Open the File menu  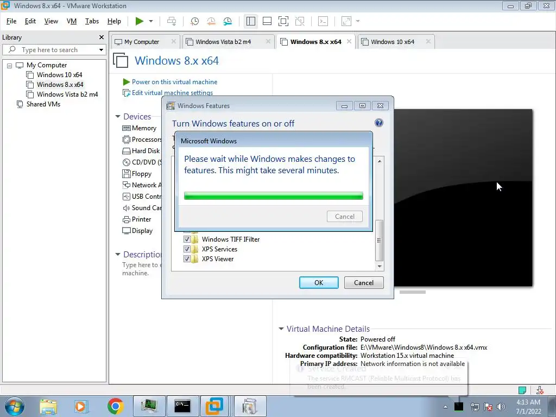[11, 21]
